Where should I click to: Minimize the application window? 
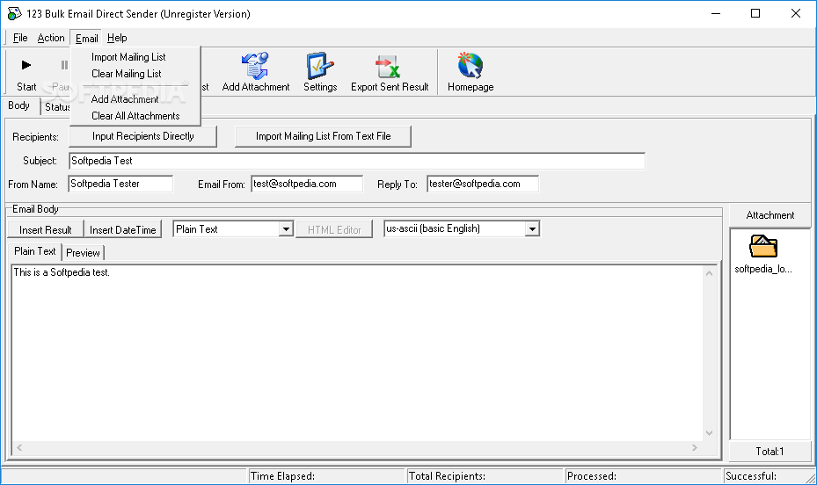tap(716, 13)
